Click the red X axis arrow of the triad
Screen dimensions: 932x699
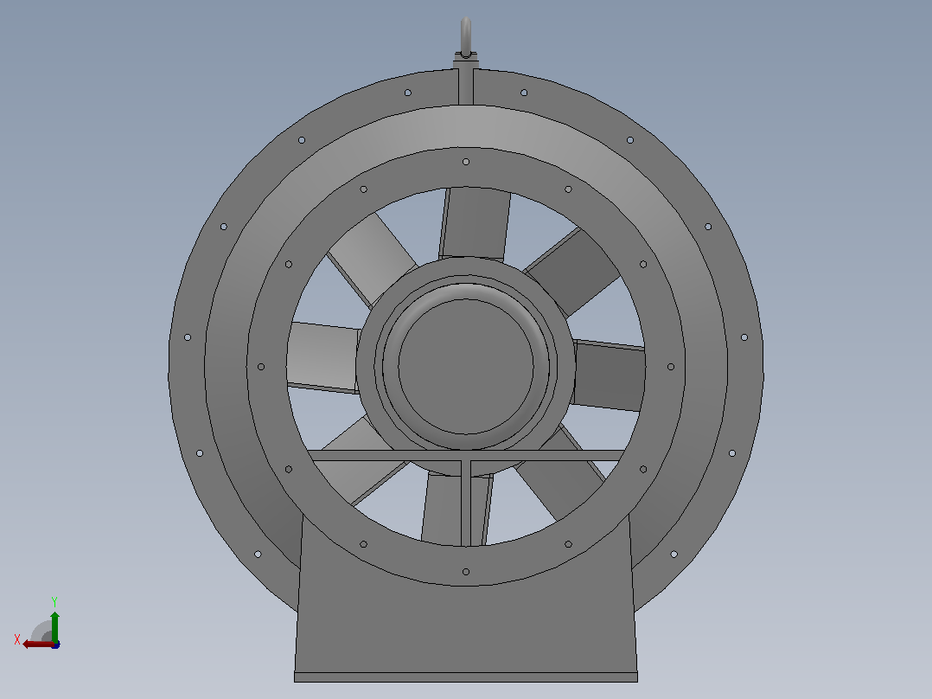[x=37, y=644]
